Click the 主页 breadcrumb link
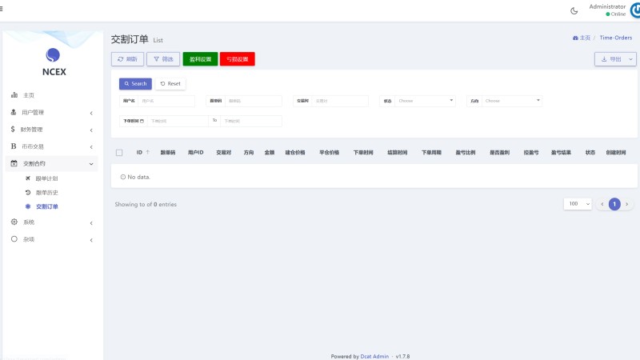The width and height of the screenshot is (640, 360). tap(582, 38)
